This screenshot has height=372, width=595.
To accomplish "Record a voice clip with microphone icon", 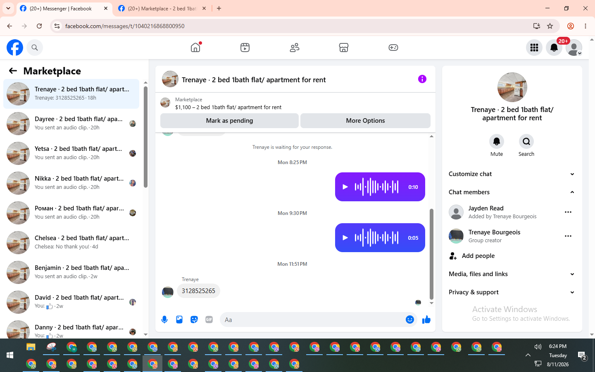I will [x=164, y=320].
